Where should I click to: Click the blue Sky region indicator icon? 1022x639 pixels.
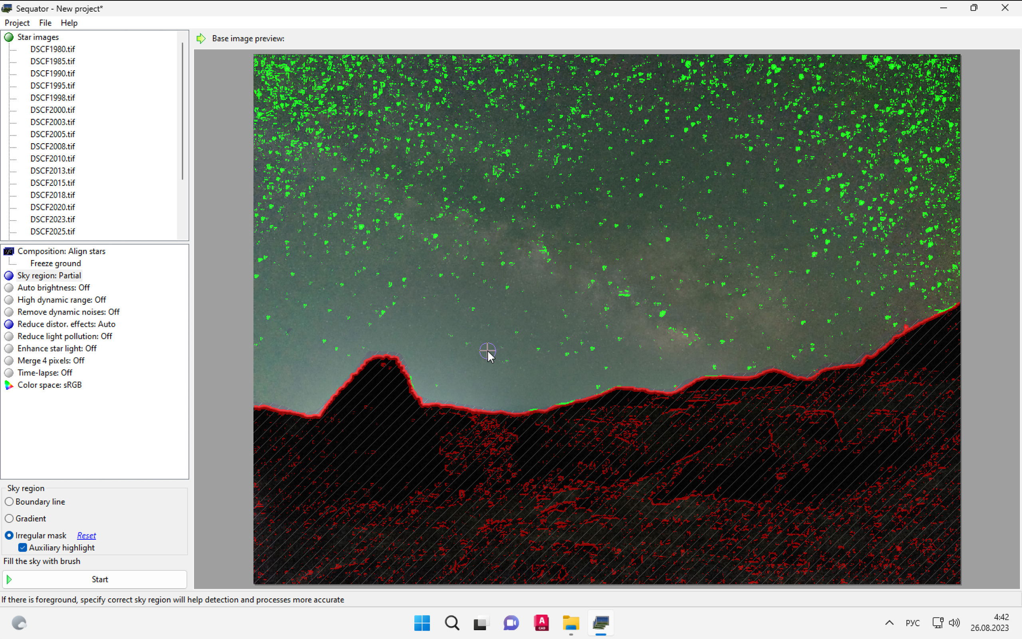click(x=8, y=276)
